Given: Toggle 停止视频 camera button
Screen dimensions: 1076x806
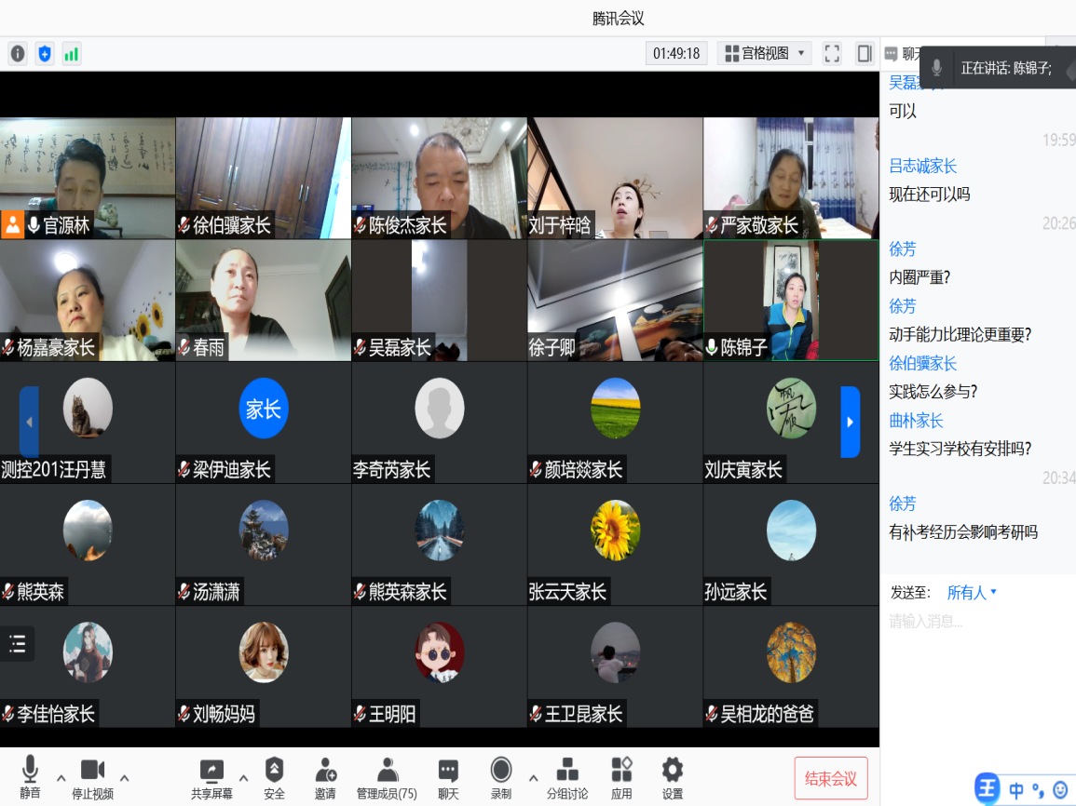Looking at the screenshot, I should pos(92,777).
